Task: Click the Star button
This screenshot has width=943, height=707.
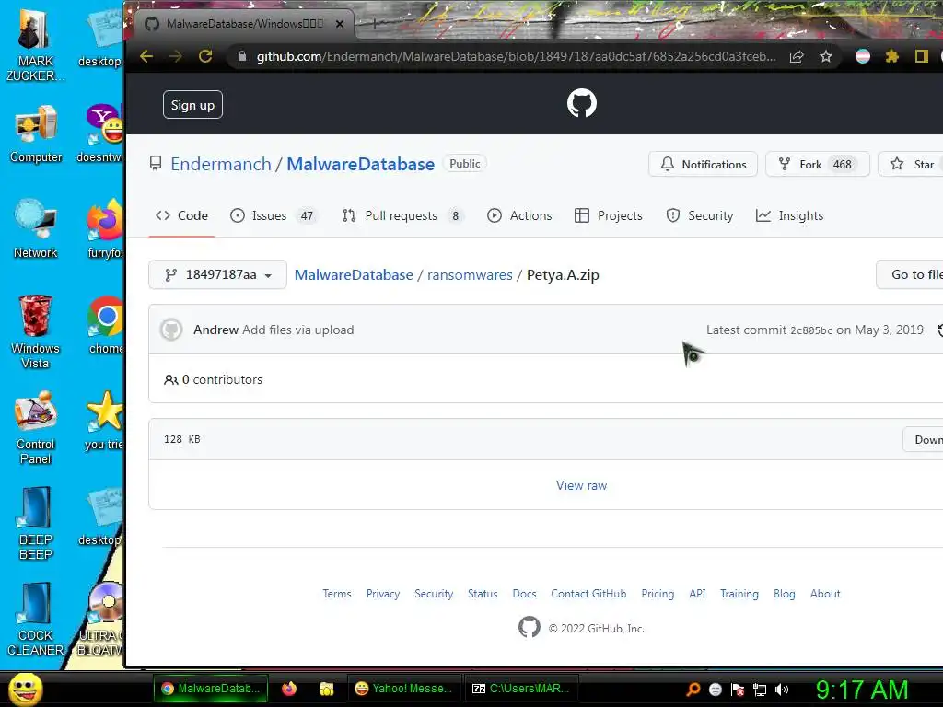Action: tap(911, 164)
